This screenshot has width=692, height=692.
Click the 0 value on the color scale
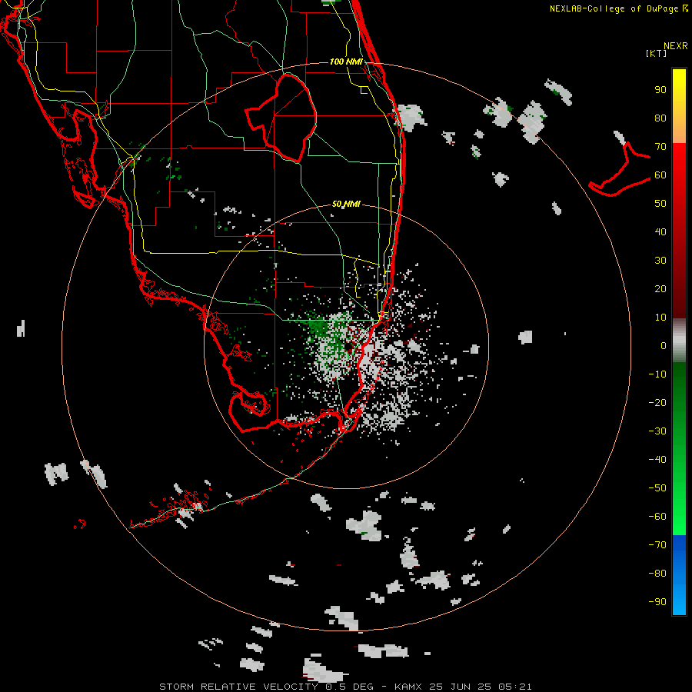coord(664,345)
